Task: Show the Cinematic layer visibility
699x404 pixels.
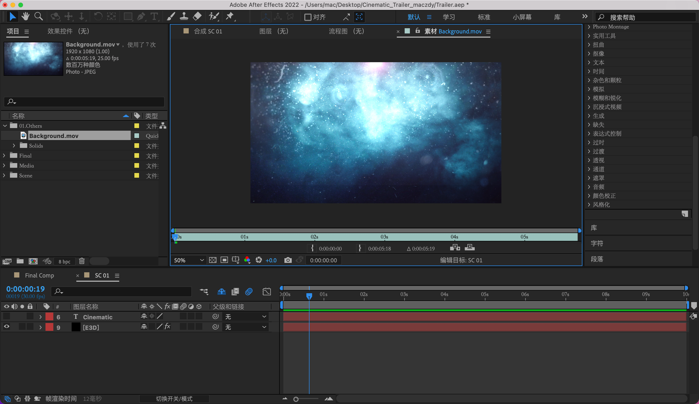Action: (x=6, y=316)
